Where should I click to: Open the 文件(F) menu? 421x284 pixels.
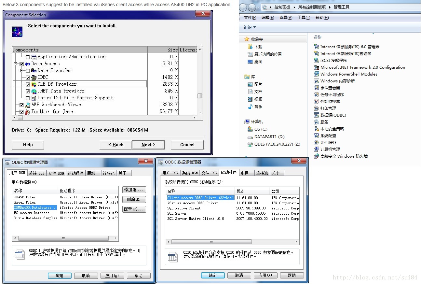250,18
